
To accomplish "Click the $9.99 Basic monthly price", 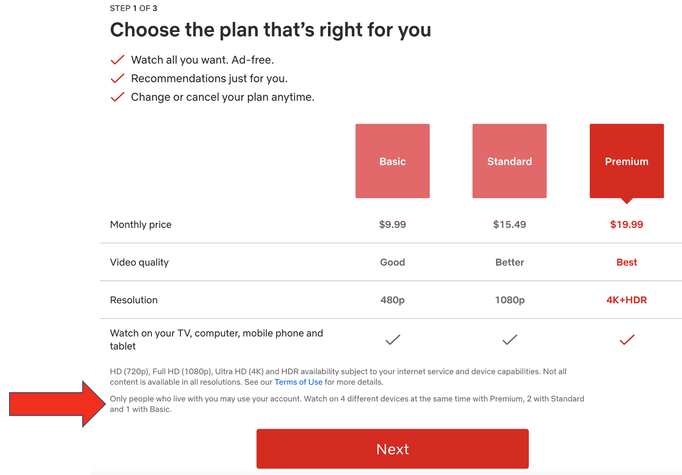I will point(392,225).
